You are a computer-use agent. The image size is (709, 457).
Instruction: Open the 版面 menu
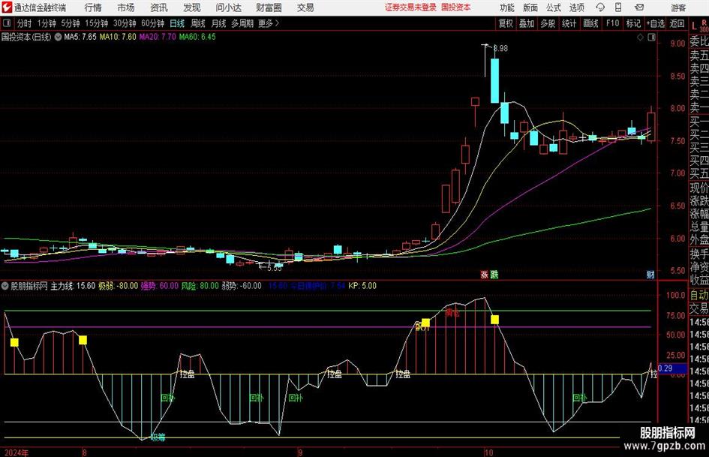pyautogui.click(x=530, y=8)
